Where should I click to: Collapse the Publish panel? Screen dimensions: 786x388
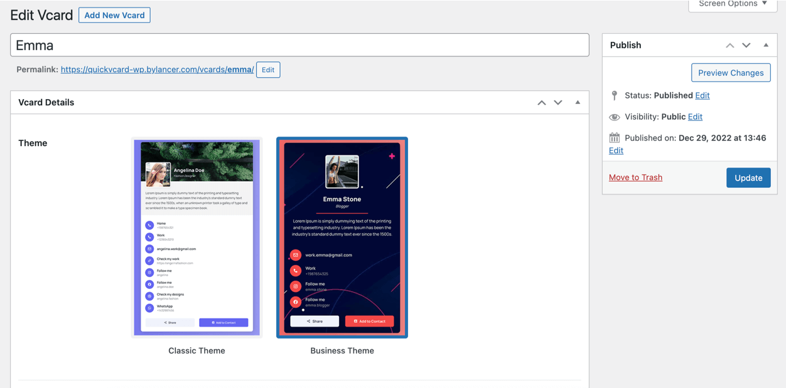click(x=766, y=45)
